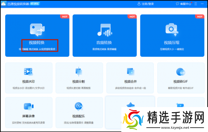Click the 屏幕录像 label

tap(28, 116)
